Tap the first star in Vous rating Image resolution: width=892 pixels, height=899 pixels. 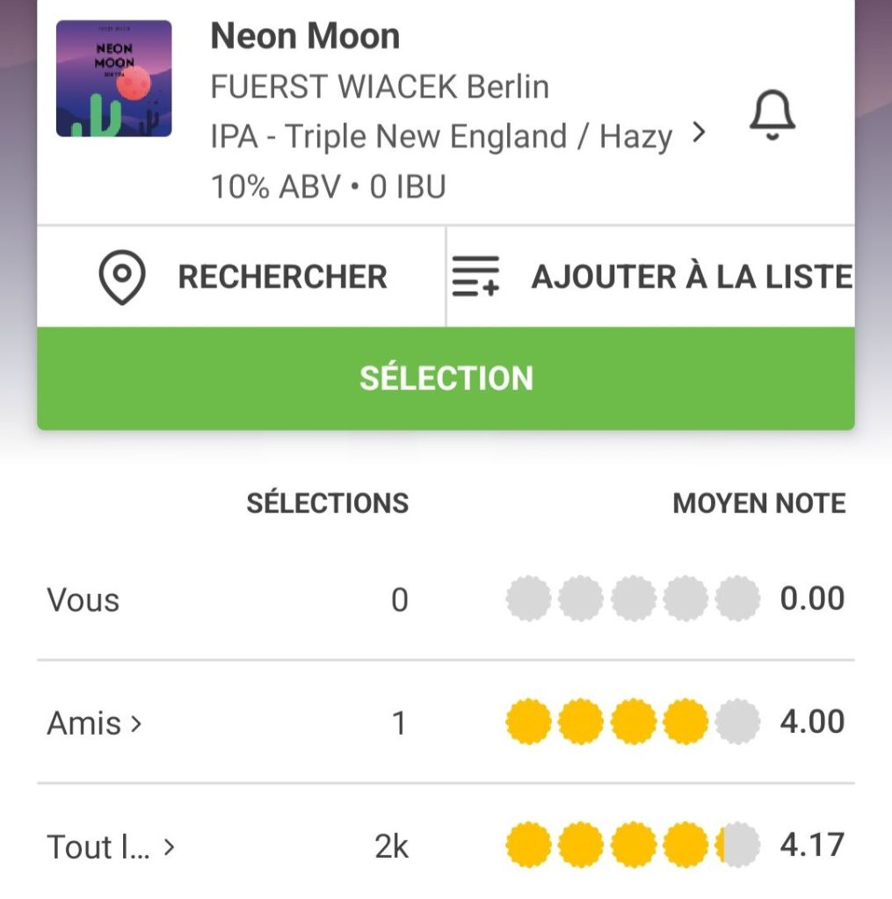tap(529, 599)
